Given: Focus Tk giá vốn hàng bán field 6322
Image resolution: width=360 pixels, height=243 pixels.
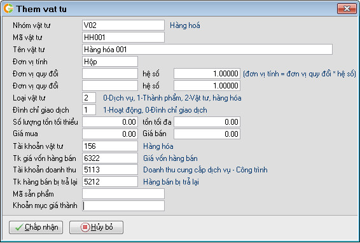Looking at the screenshot, I should pos(110,158).
